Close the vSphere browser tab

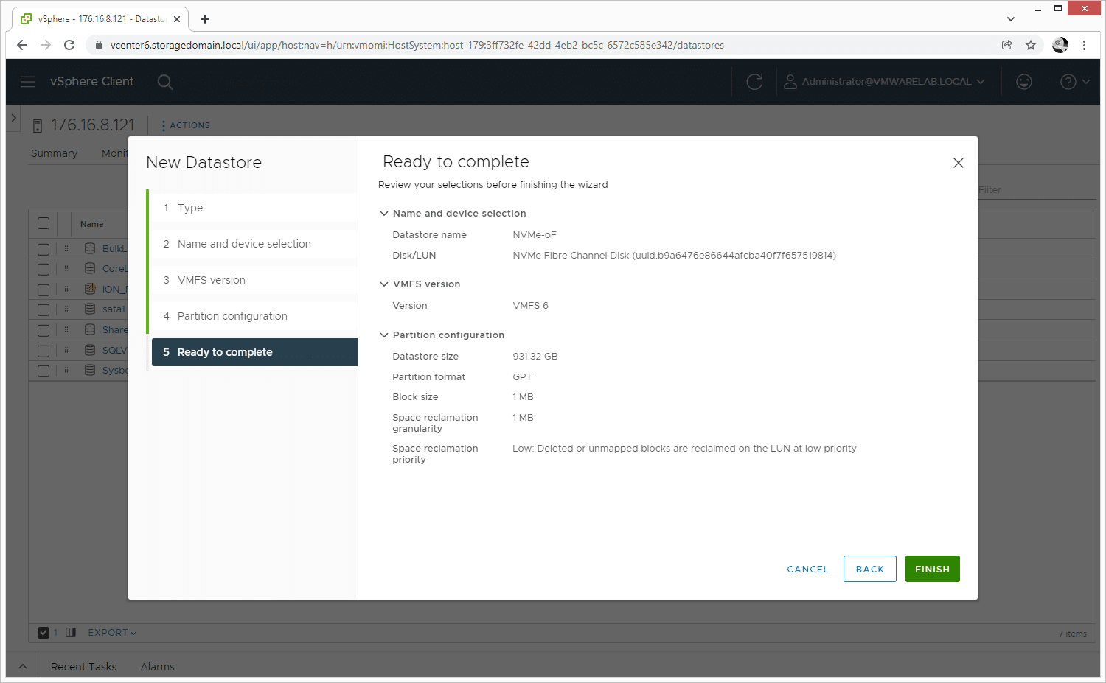pyautogui.click(x=177, y=19)
